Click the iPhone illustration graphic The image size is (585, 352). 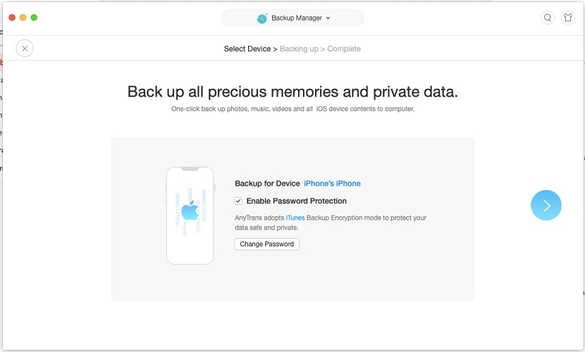(x=190, y=215)
